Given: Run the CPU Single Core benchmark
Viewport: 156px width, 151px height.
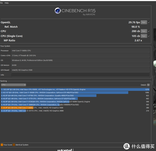Looking at the screenshot, I should coord(144,36).
